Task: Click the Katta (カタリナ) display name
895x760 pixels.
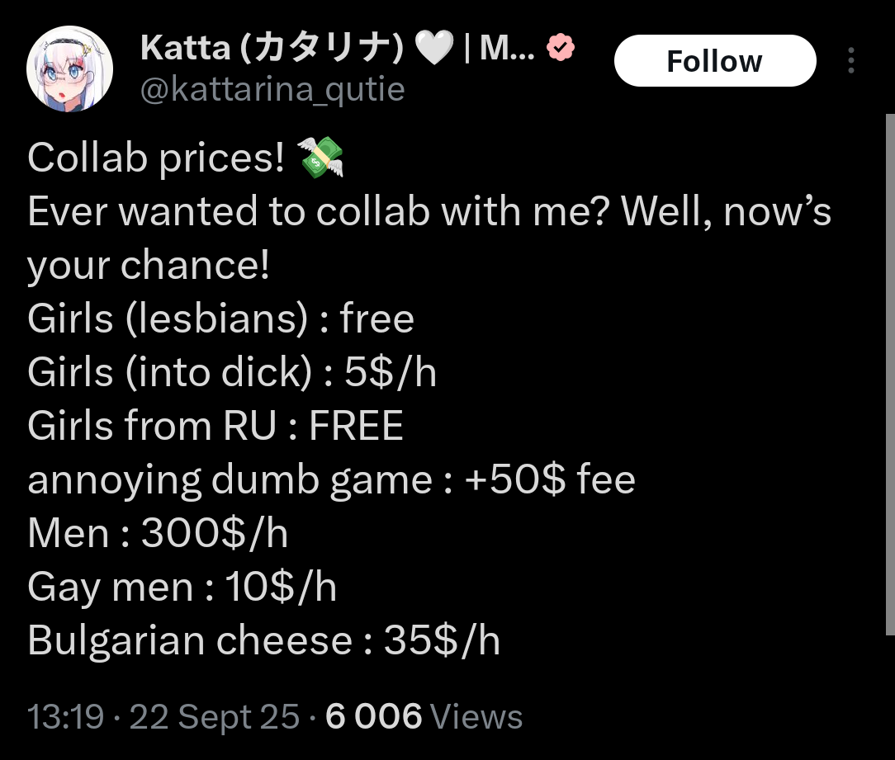Action: point(272,50)
